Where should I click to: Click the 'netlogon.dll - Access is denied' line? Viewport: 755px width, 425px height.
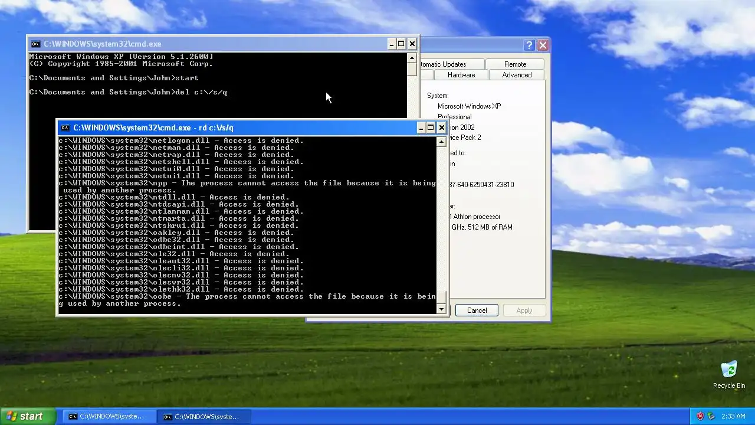[x=181, y=140]
